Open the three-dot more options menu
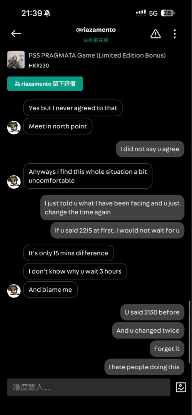 coord(175,34)
